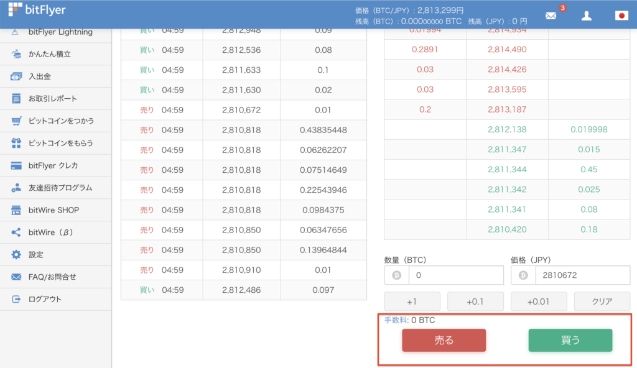
Task: Click the bitWire (β) share icon
Action: click(x=17, y=232)
